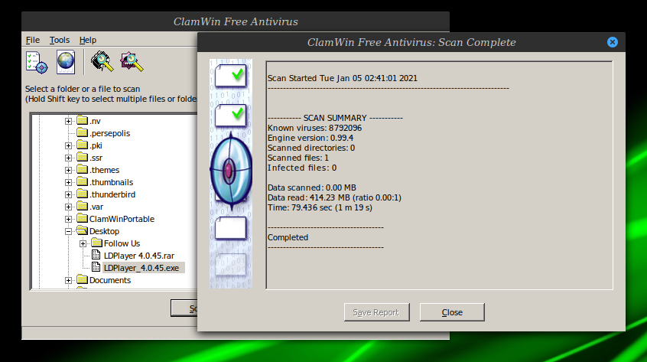Expand the .themes folder node

(69, 170)
